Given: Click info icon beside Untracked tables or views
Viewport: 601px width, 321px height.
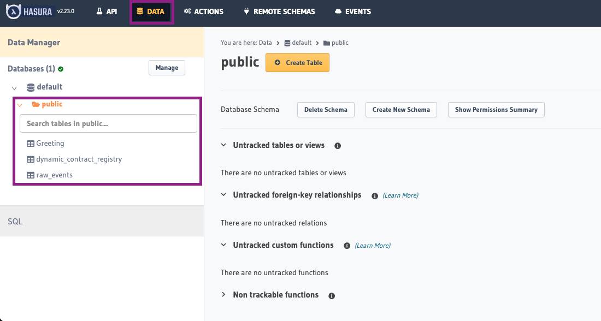Looking at the screenshot, I should point(338,146).
